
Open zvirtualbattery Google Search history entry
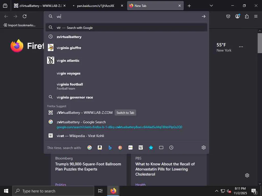click(x=126, y=124)
